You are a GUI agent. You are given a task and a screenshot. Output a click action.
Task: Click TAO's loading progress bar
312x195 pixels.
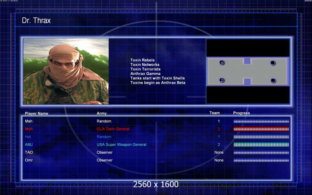coord(261,153)
